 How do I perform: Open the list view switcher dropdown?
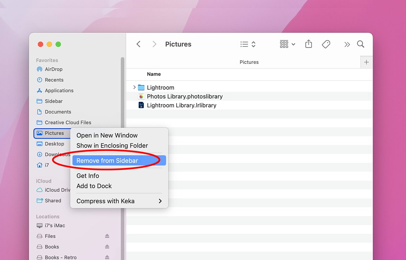(248, 44)
